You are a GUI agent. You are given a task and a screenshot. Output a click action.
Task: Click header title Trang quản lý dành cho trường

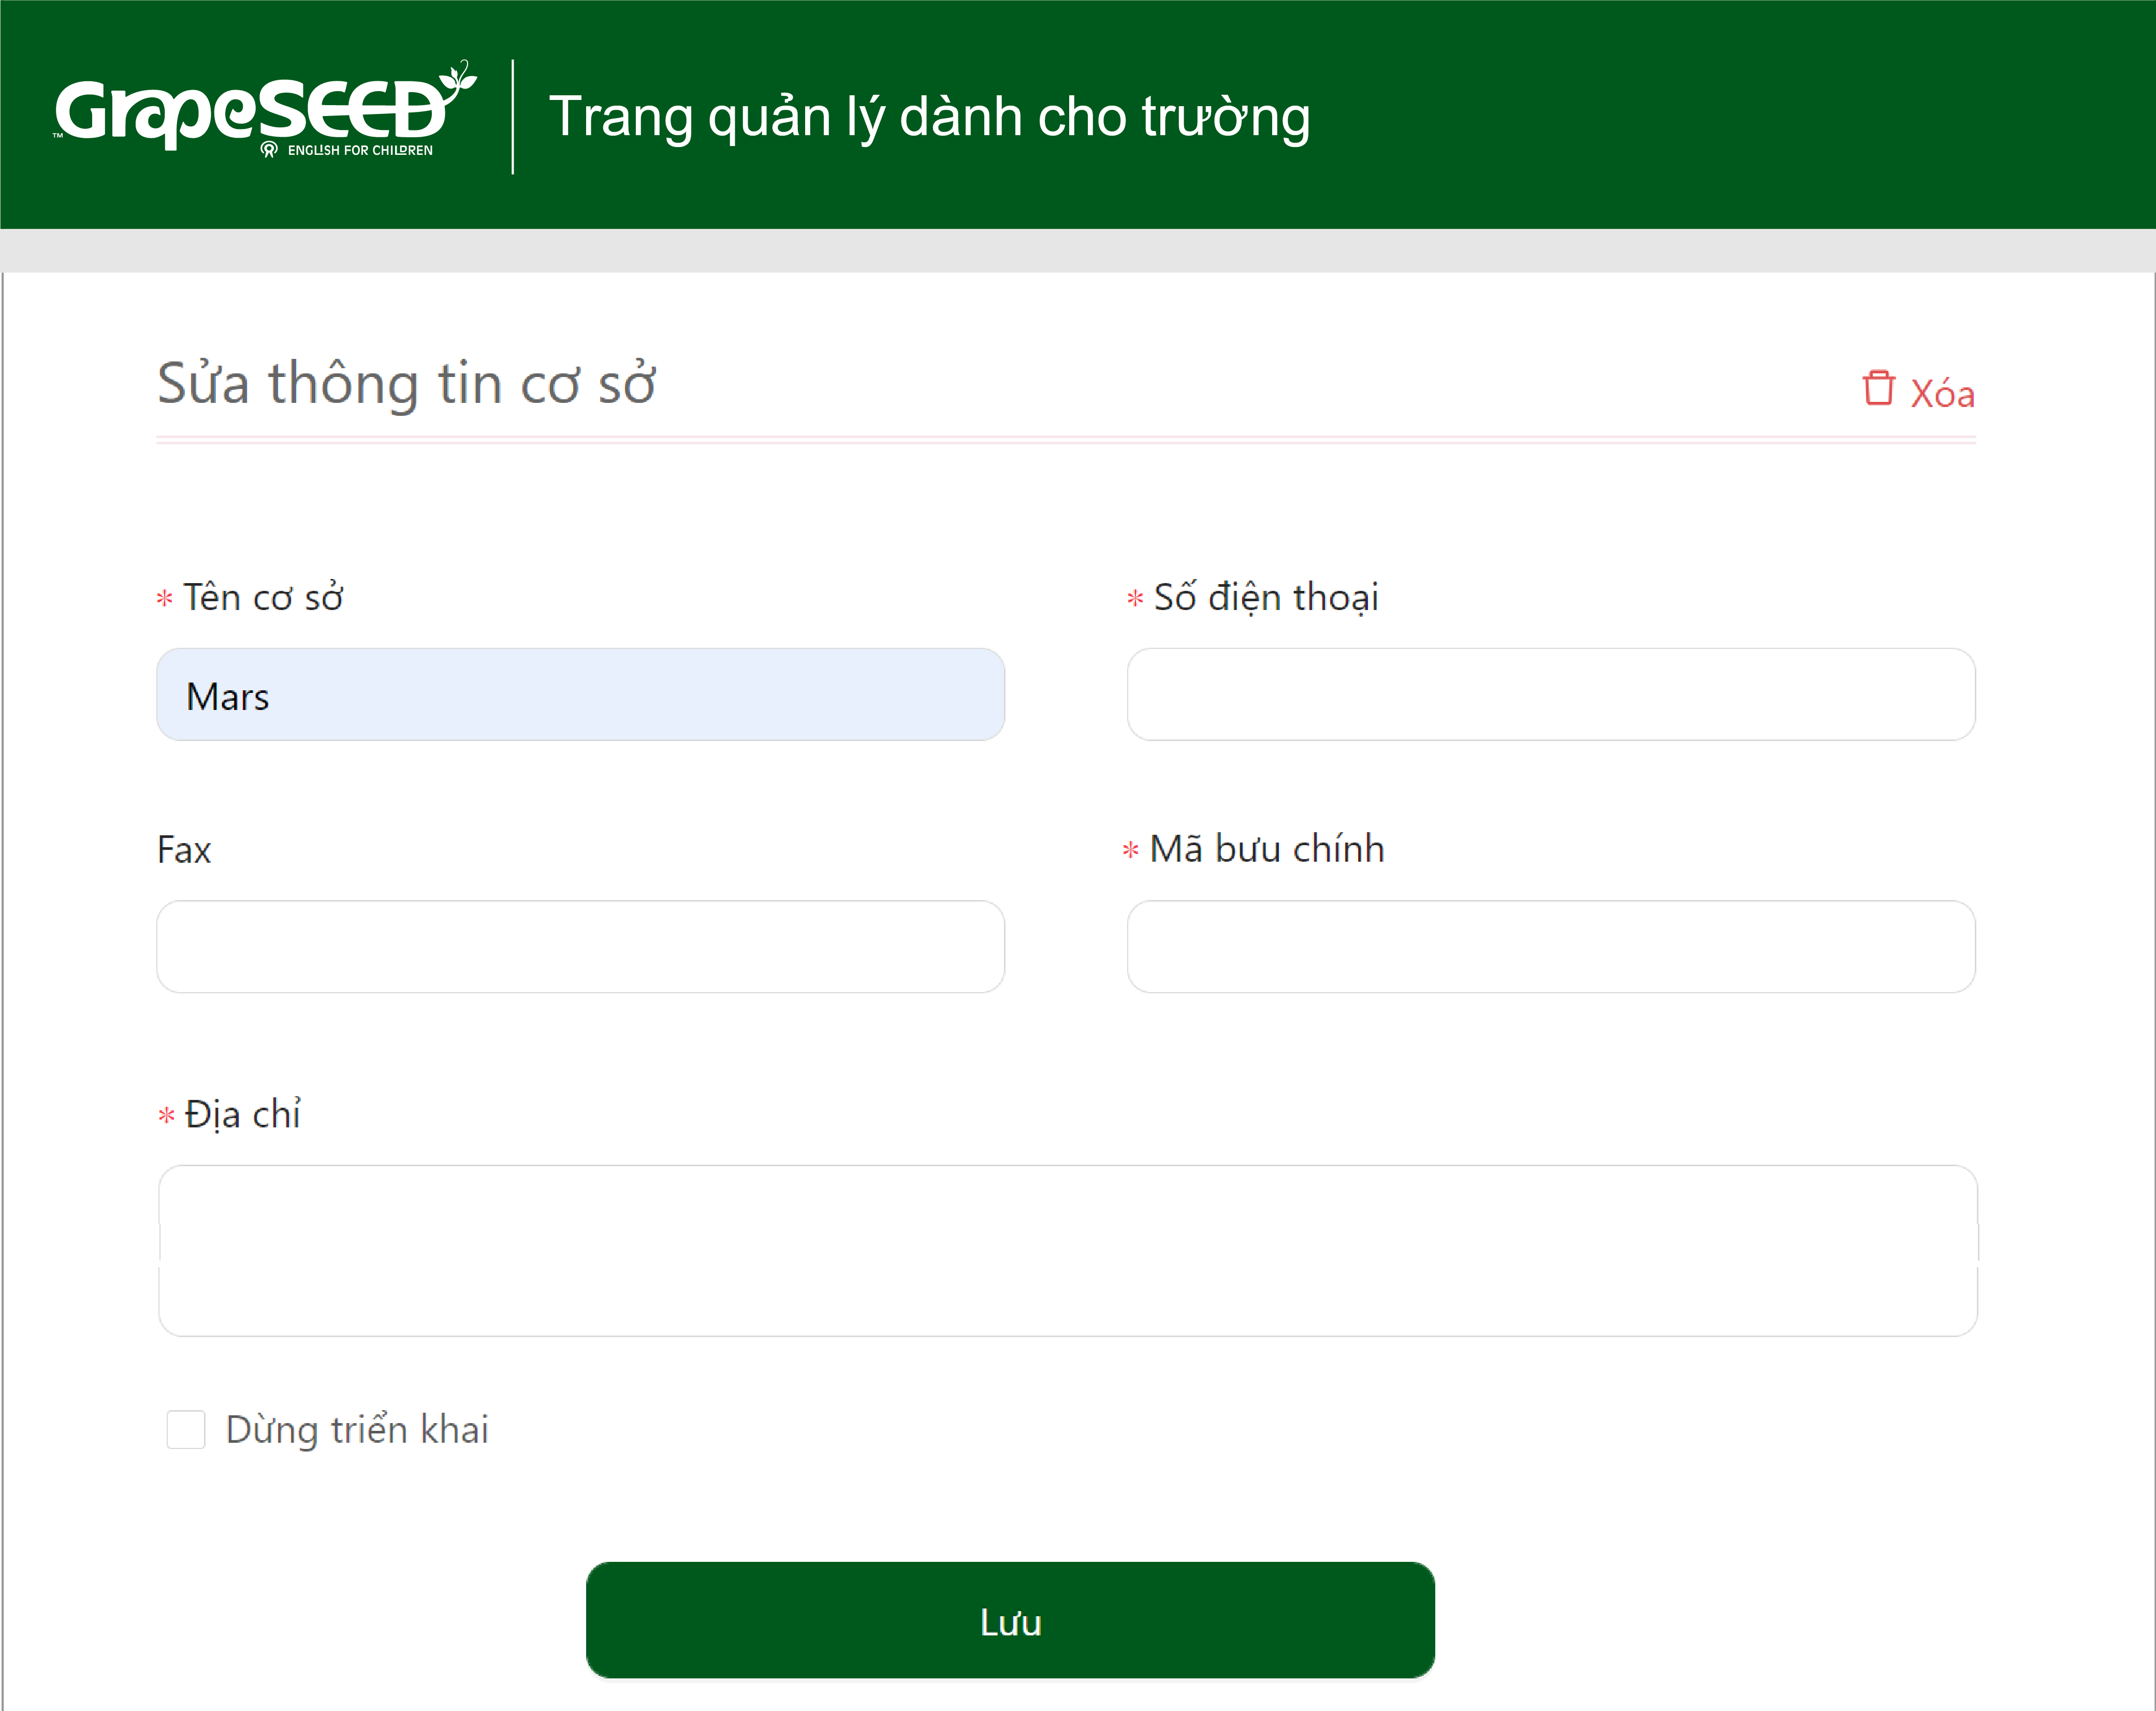click(929, 118)
